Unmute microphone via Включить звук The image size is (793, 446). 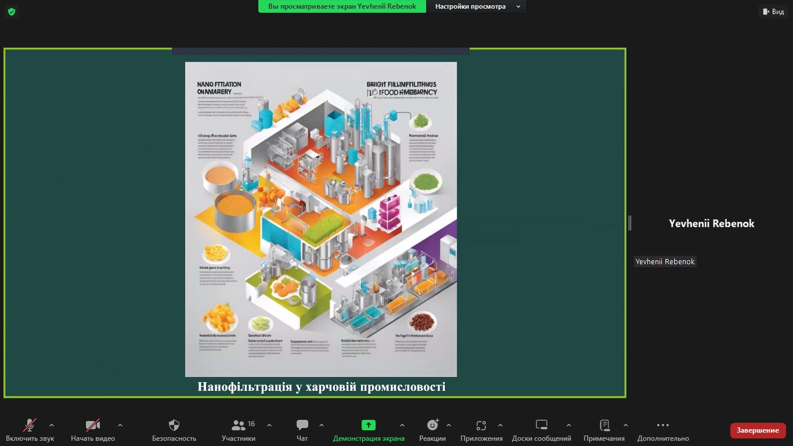tap(30, 430)
